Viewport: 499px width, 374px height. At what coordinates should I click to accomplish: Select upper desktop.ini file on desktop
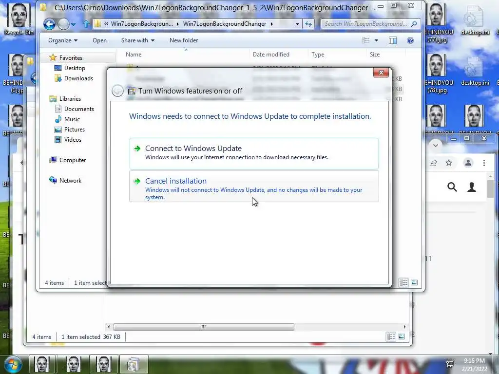tap(475, 21)
